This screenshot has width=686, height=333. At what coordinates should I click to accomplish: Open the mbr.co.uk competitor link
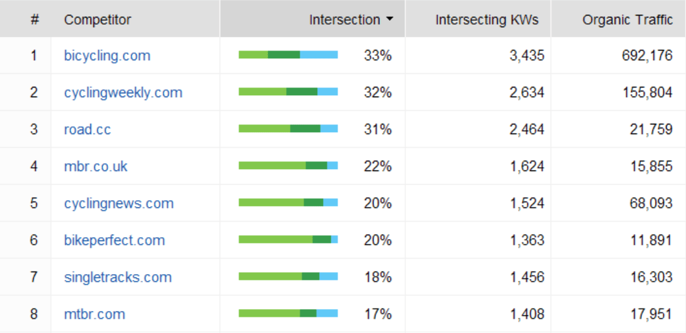point(96,166)
